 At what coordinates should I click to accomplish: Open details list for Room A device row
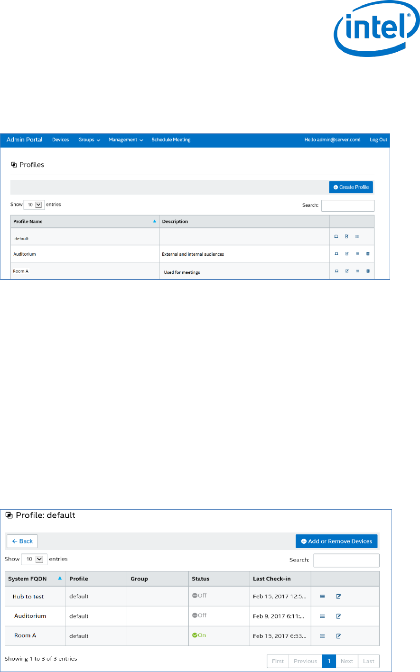322,636
